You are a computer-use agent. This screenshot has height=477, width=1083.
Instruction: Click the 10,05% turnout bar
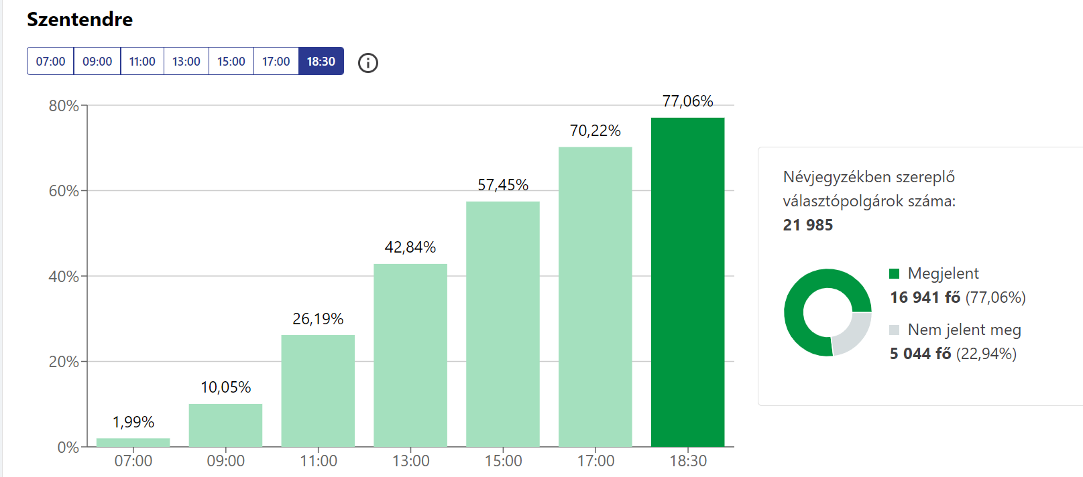[226, 425]
